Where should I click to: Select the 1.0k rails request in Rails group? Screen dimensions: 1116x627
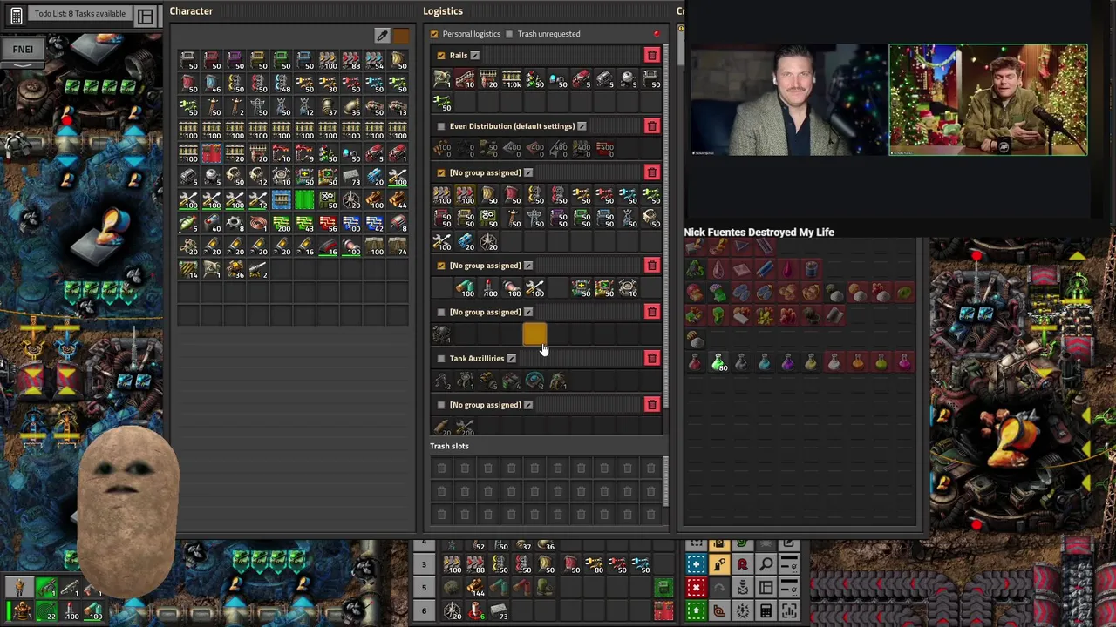(512, 79)
